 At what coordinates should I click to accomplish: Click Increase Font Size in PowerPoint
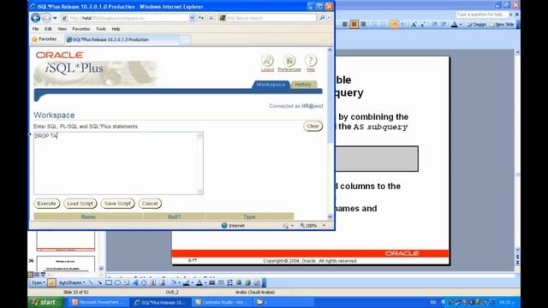tap(414, 24)
